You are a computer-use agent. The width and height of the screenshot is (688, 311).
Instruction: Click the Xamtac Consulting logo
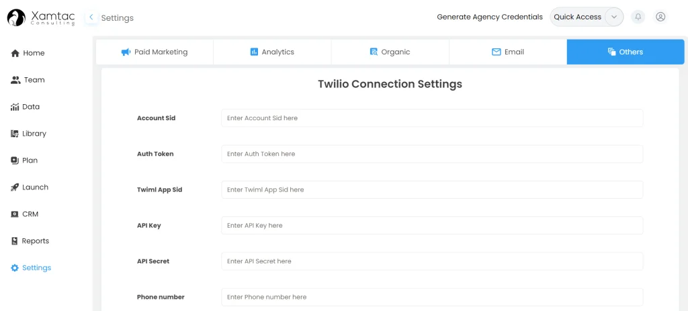click(x=41, y=17)
